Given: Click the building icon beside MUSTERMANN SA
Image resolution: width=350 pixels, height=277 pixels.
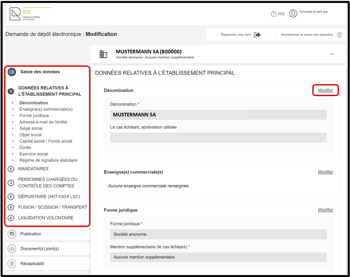Looking at the screenshot, I should [x=103, y=54].
